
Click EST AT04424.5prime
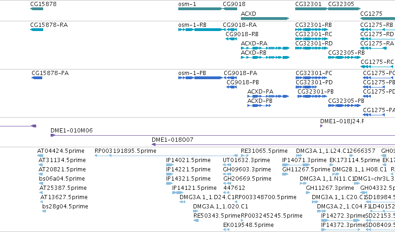(61, 151)
